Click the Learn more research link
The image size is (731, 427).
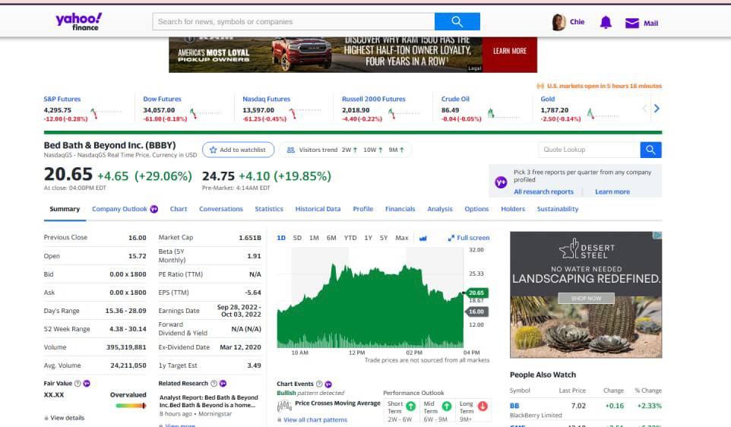(612, 192)
